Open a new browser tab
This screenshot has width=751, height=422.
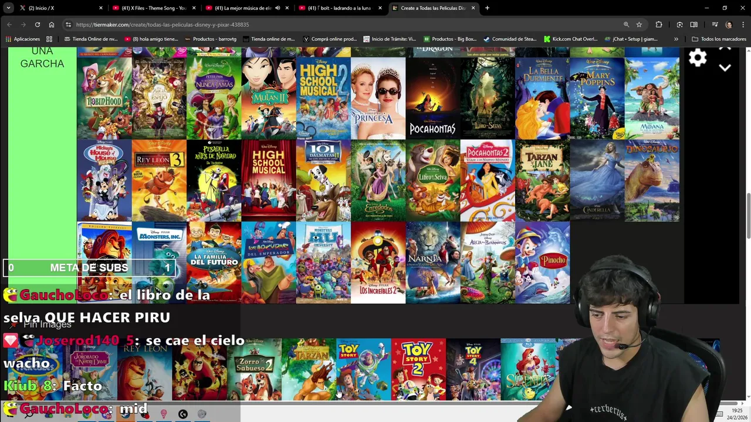(x=487, y=8)
